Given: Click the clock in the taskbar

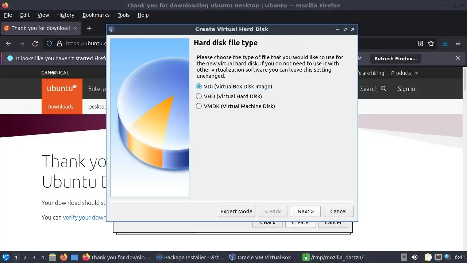Looking at the screenshot, I should click(x=460, y=257).
